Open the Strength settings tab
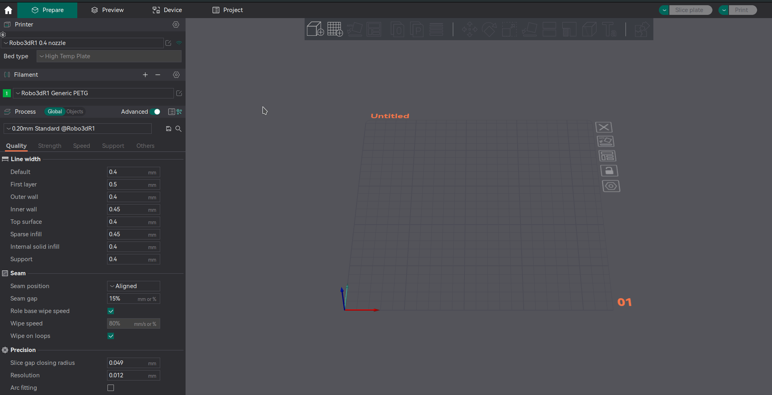The height and width of the screenshot is (395, 772). click(49, 146)
